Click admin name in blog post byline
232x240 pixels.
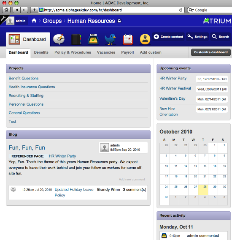coord(115,145)
